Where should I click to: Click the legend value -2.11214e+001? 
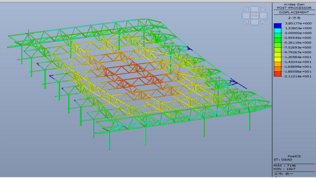[298, 76]
